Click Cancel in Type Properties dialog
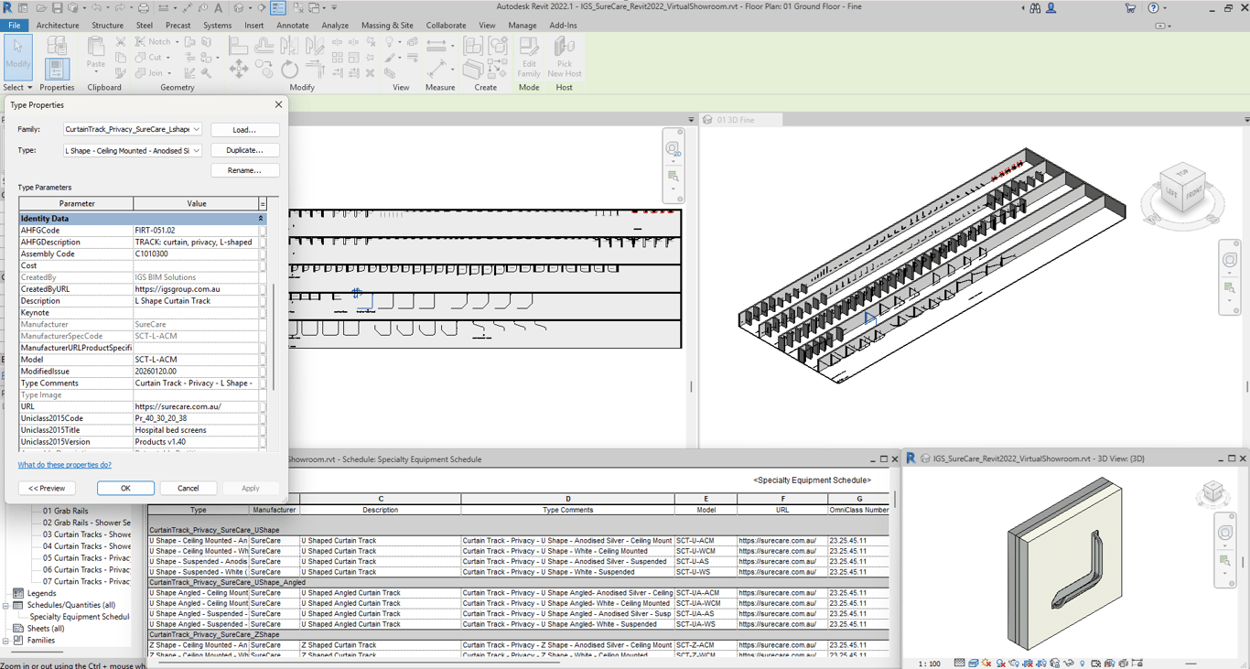Screen dimensions: 1250x669 tap(189, 488)
